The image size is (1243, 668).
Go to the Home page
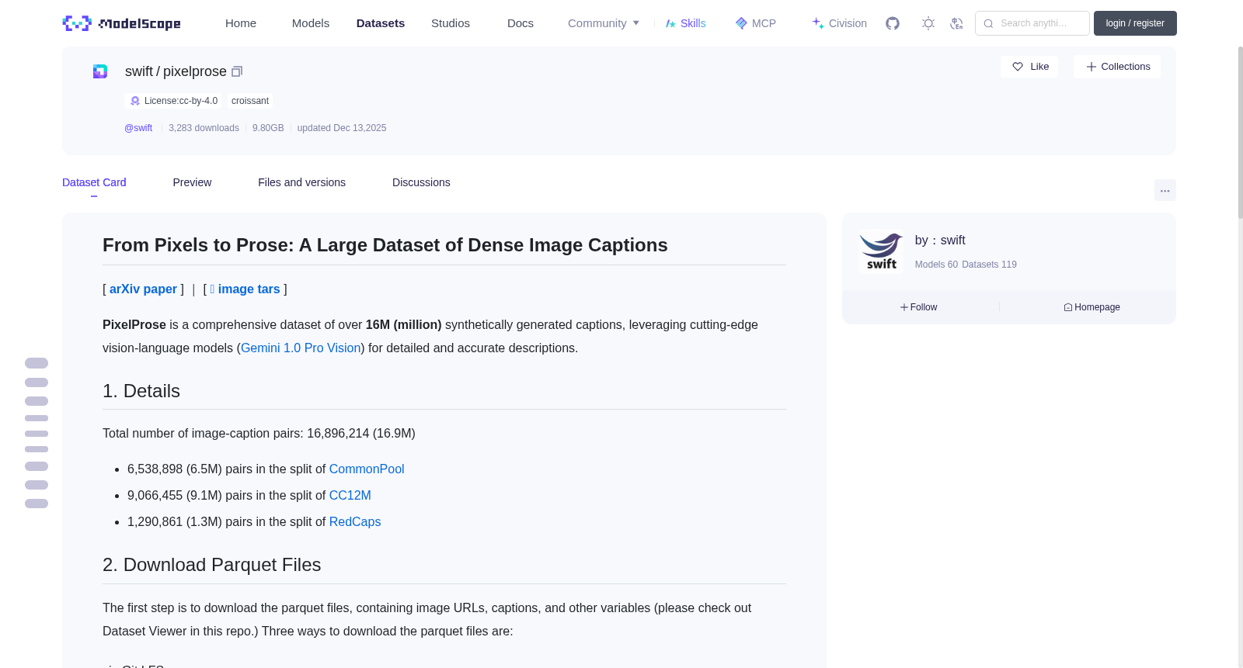[241, 23]
